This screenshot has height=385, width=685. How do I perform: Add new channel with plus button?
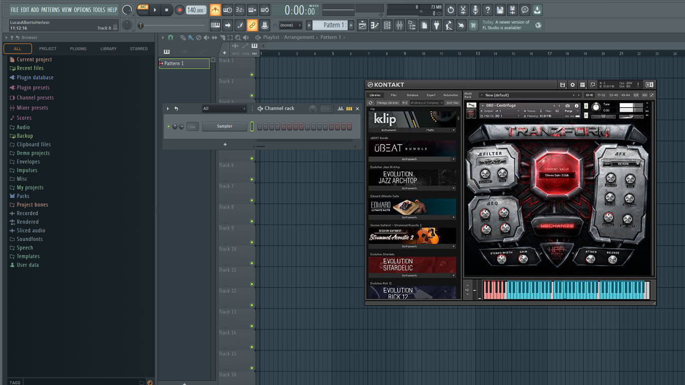[225, 144]
